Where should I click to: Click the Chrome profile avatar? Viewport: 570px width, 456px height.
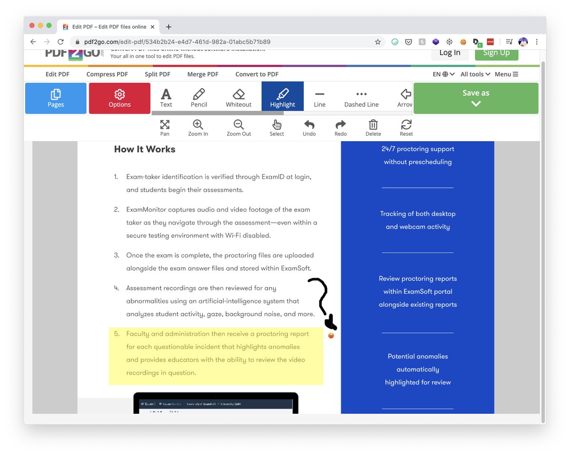(x=523, y=42)
